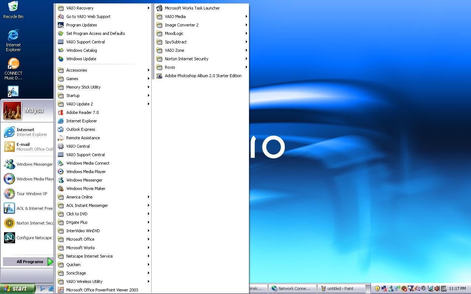
Task: Expand America Online submenu arrow
Action: click(149, 197)
